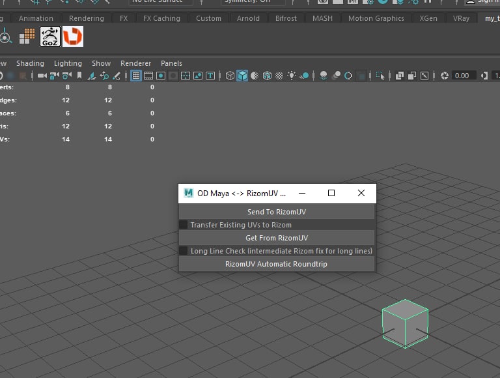Toggle the film gate icon
Image resolution: width=500 pixels, height=378 pixels.
click(x=148, y=76)
